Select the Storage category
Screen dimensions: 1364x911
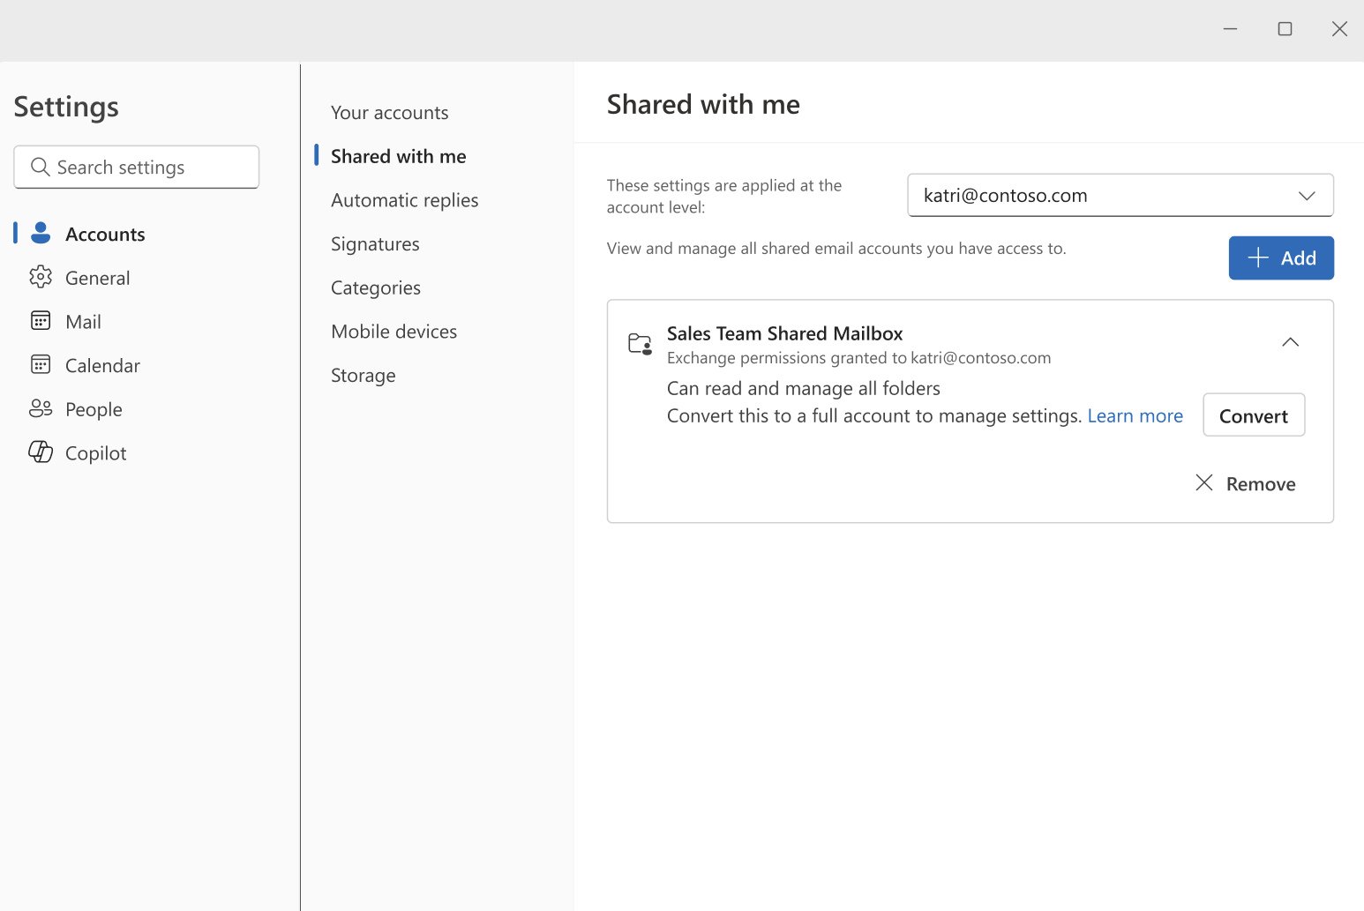363,375
